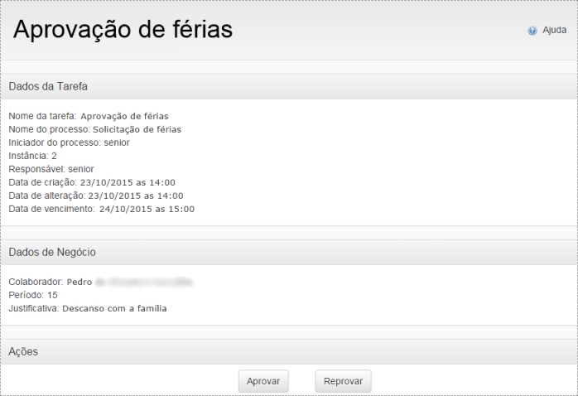Image resolution: width=578 pixels, height=396 pixels.
Task: Collapse the Dados da Tarefa section header
Action: pyautogui.click(x=48, y=86)
